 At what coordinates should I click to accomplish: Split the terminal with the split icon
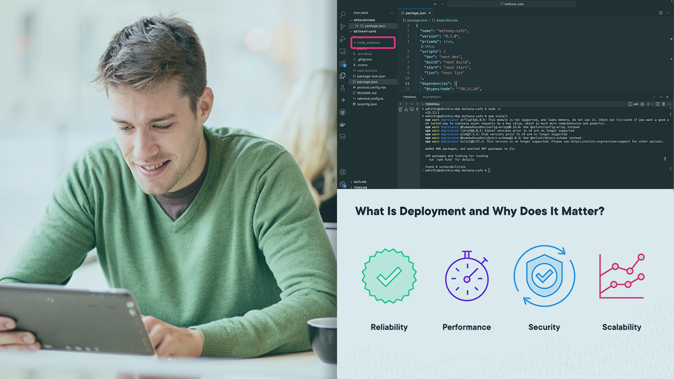click(x=658, y=104)
